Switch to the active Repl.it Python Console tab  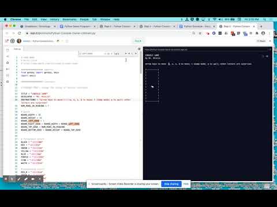(237, 26)
